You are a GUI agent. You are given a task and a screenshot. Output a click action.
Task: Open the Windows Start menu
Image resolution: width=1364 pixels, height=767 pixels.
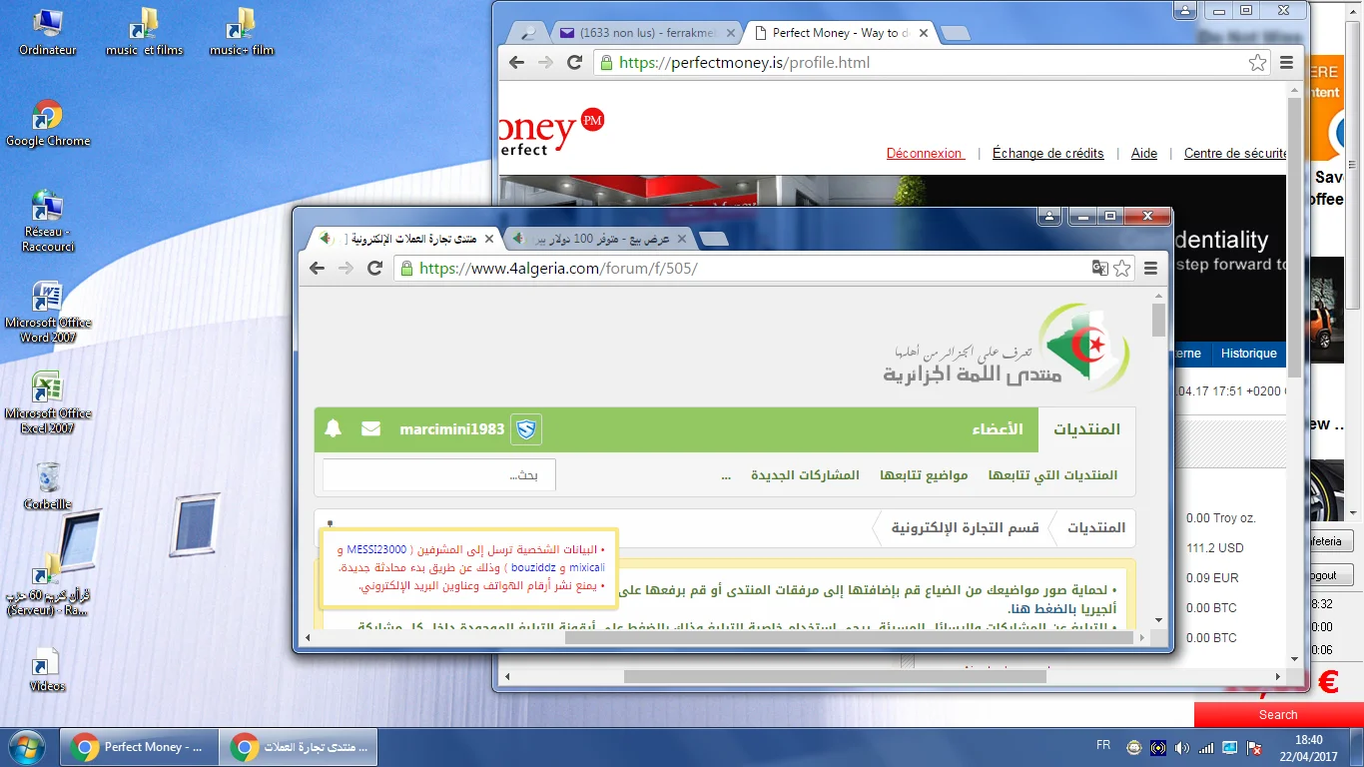pos(26,747)
